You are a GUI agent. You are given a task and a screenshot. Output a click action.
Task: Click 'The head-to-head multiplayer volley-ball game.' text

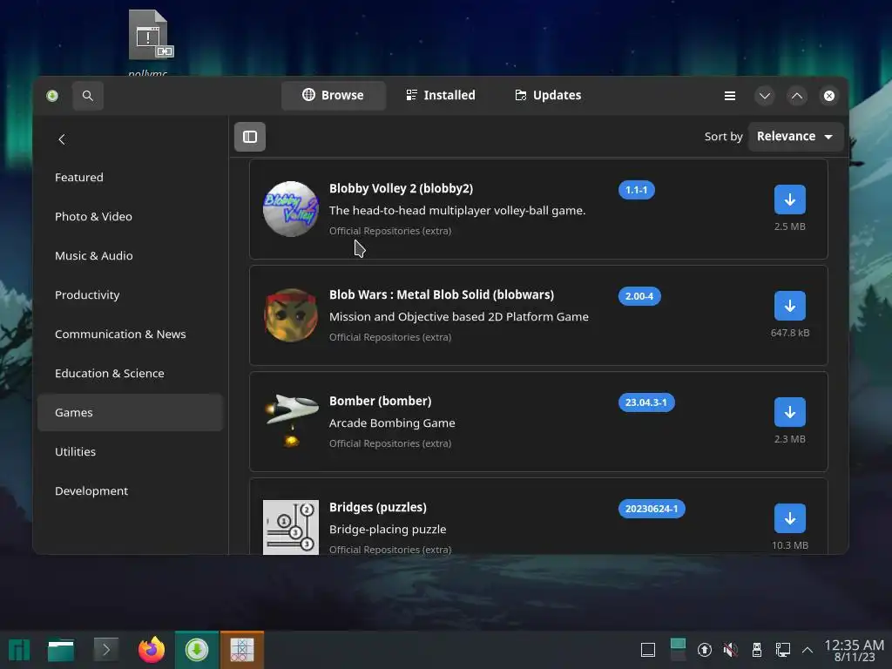pyautogui.click(x=456, y=211)
